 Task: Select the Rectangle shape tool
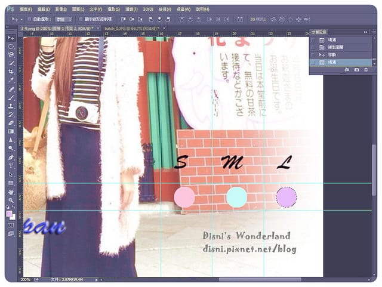pyautogui.click(x=11, y=183)
